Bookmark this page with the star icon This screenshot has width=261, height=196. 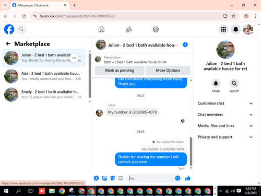[x=233, y=16]
